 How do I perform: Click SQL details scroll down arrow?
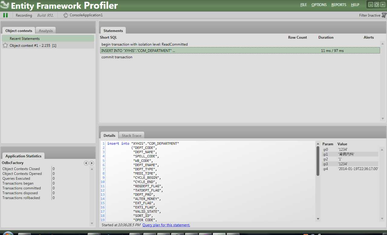(x=318, y=219)
